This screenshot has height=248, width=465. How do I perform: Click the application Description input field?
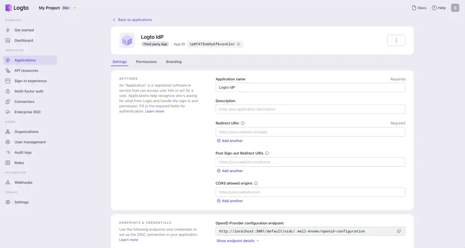(x=310, y=109)
